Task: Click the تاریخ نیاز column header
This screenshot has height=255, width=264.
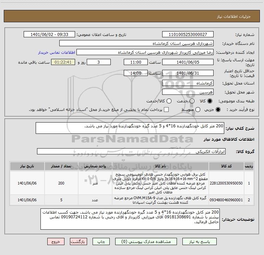Action: click(27, 166)
